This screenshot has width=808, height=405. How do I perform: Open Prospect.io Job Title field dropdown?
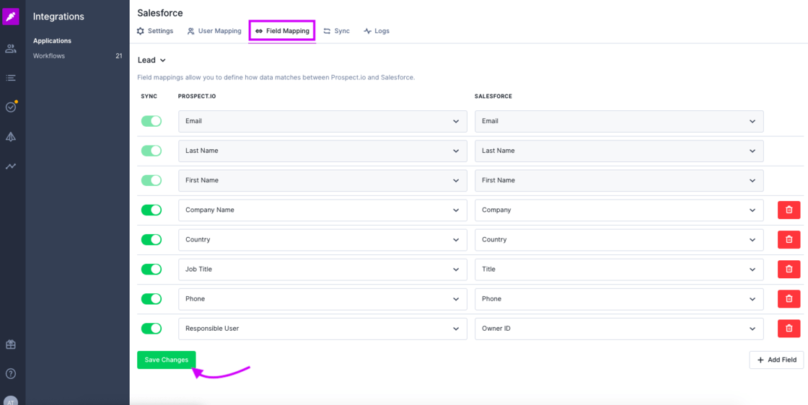pos(322,269)
